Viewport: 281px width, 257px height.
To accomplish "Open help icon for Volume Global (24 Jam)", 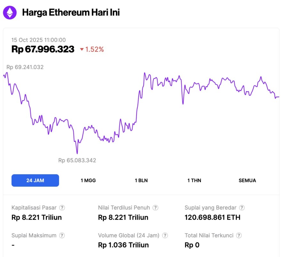I will click(165, 235).
